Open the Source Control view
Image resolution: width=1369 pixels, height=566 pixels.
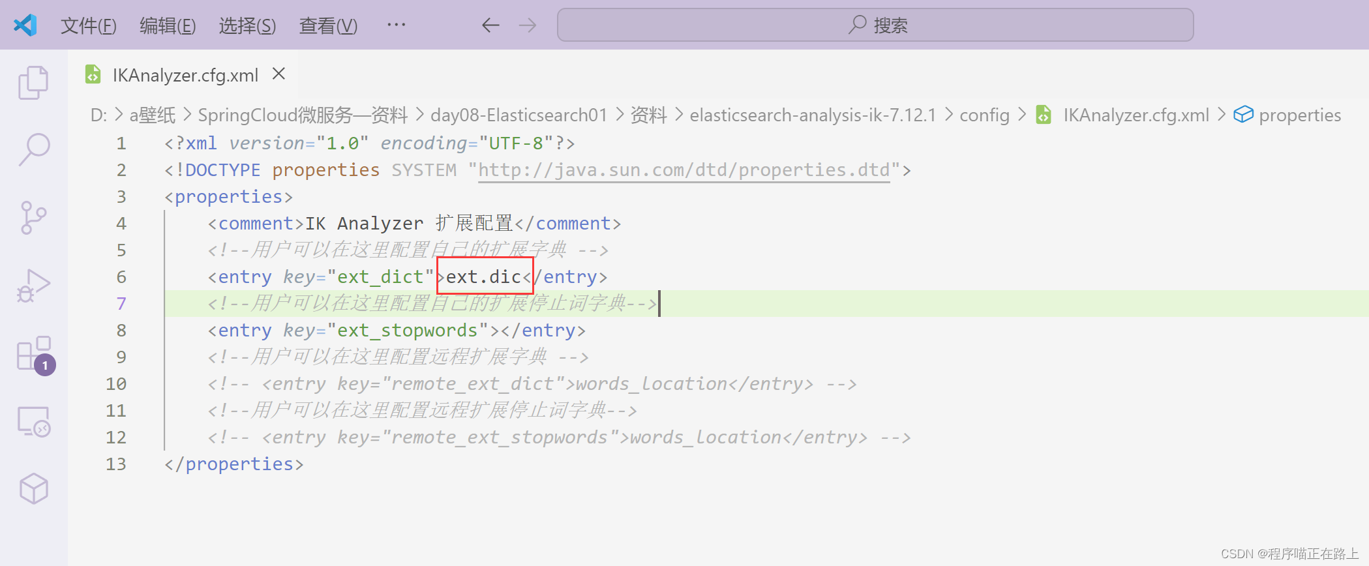coord(33,217)
